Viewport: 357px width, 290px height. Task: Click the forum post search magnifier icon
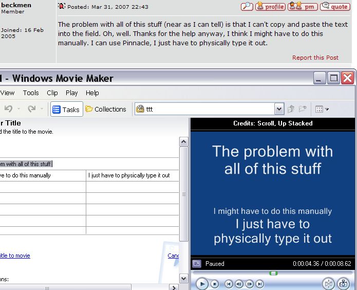point(247,7)
